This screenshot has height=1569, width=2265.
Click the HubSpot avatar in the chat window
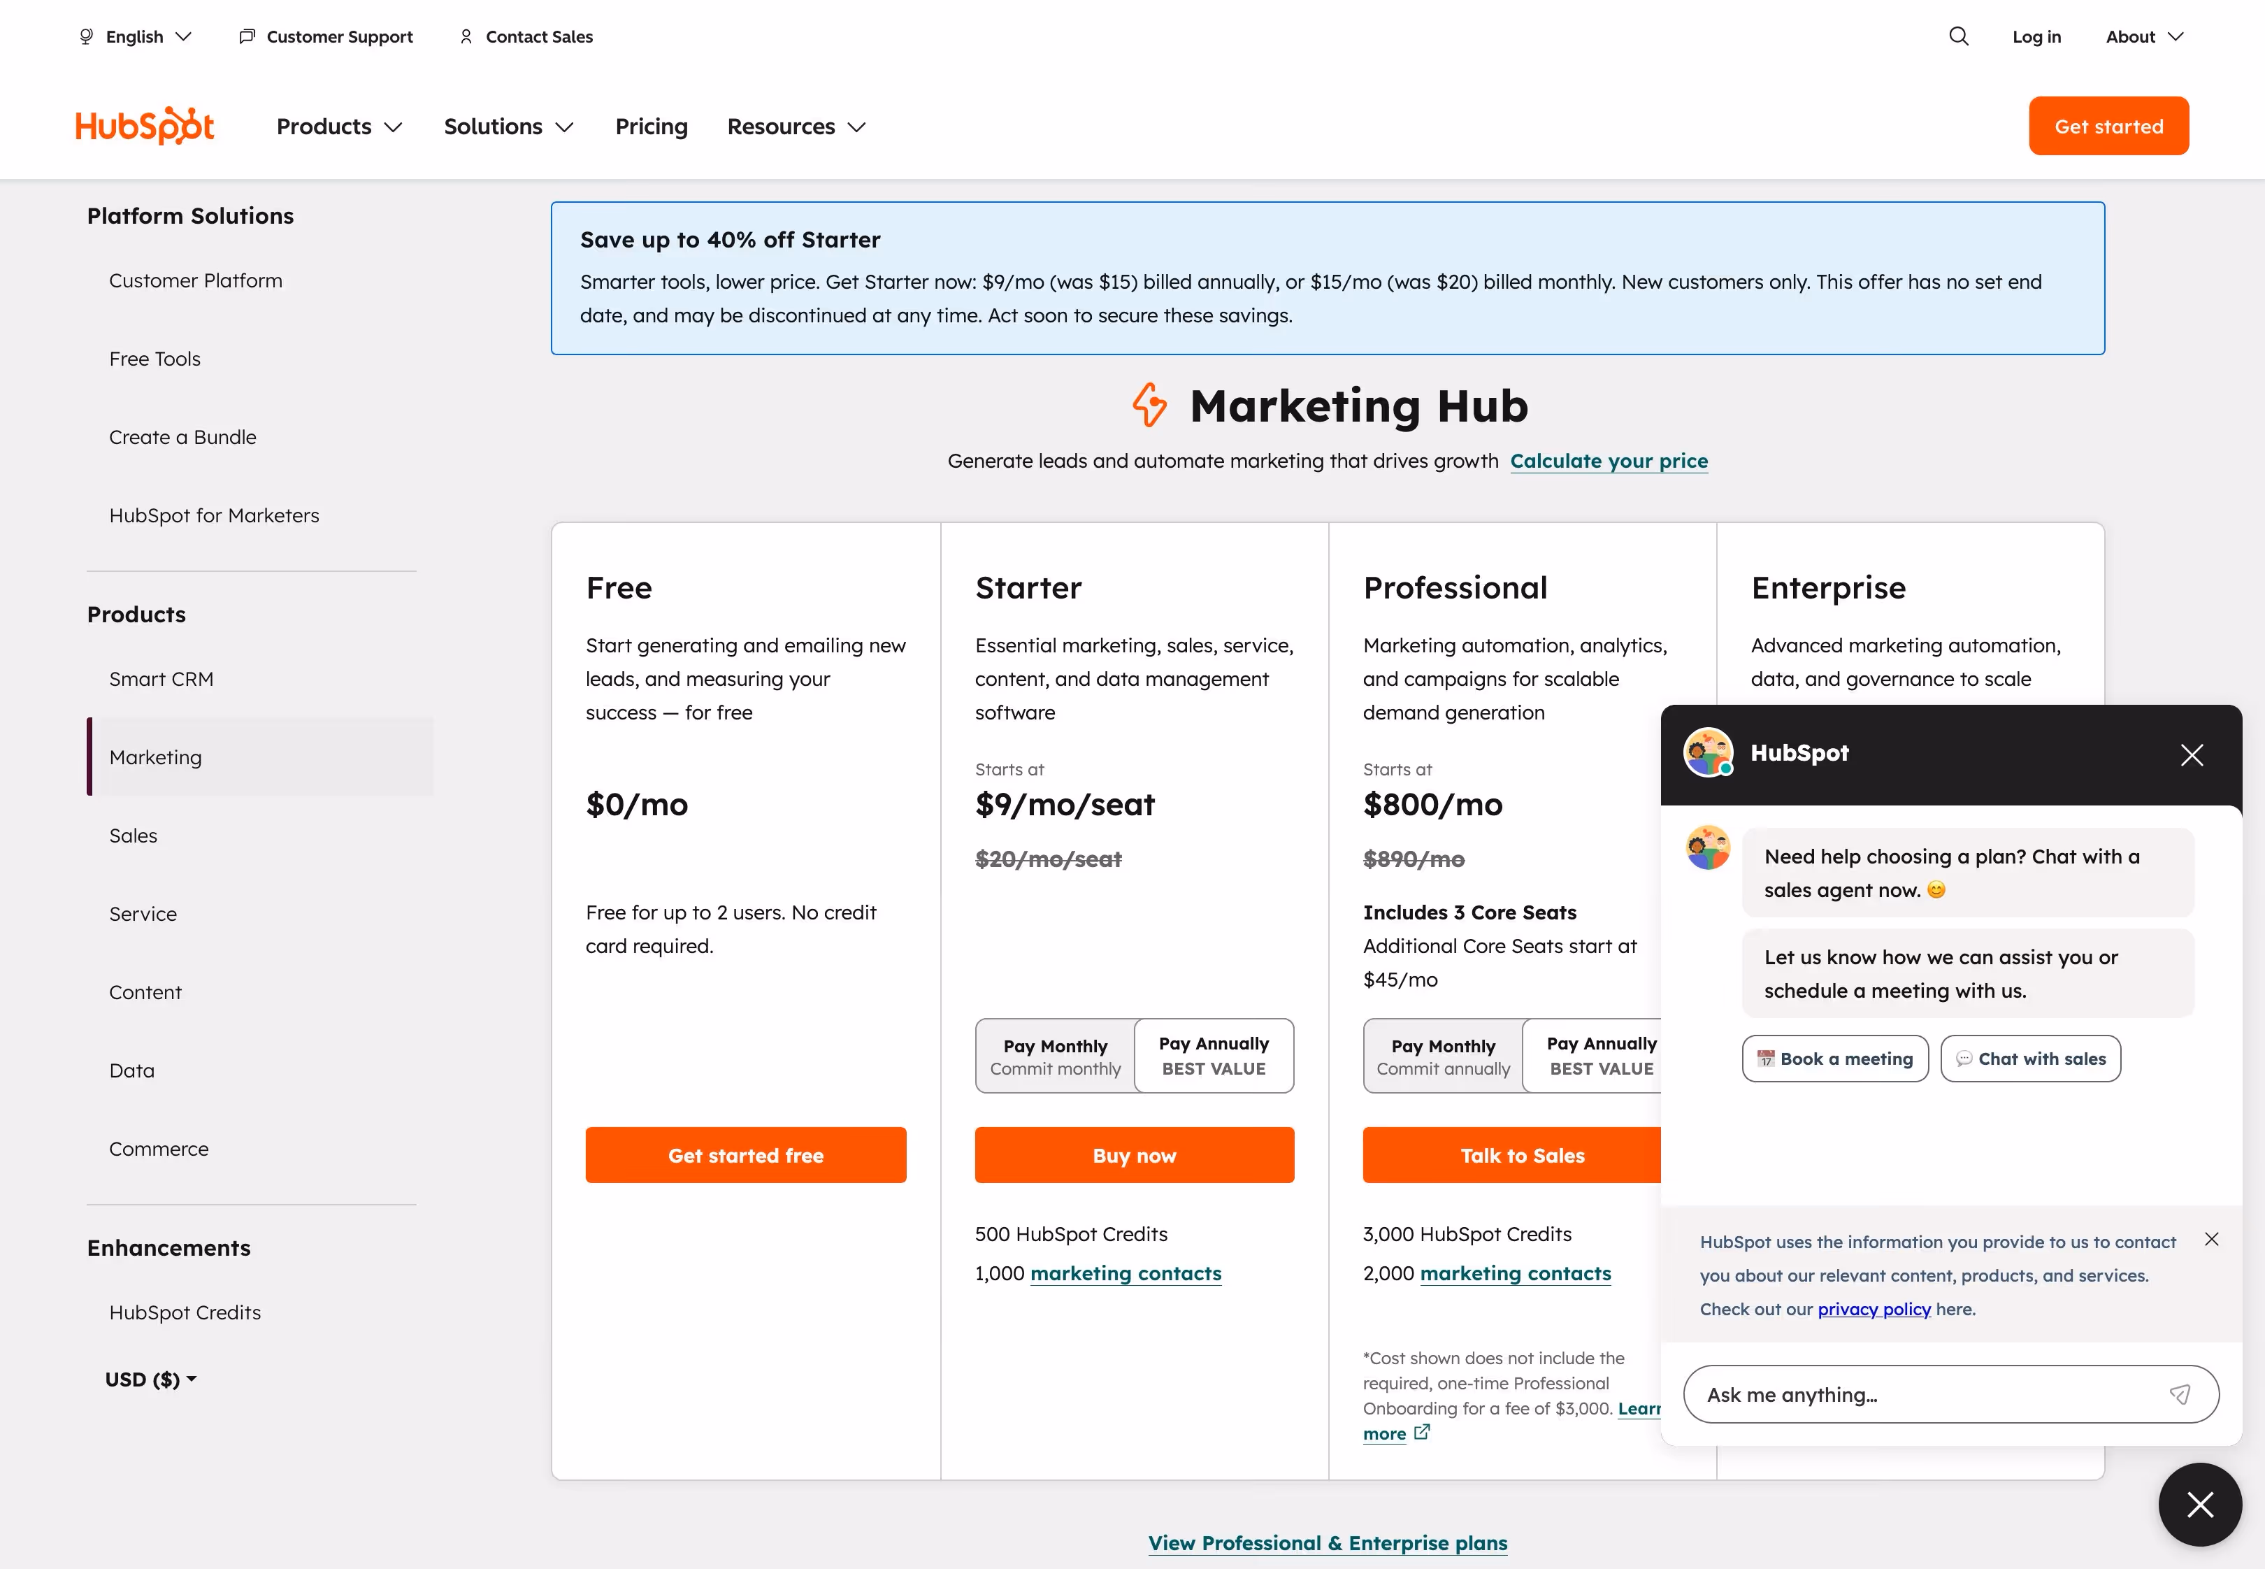pyautogui.click(x=1709, y=753)
